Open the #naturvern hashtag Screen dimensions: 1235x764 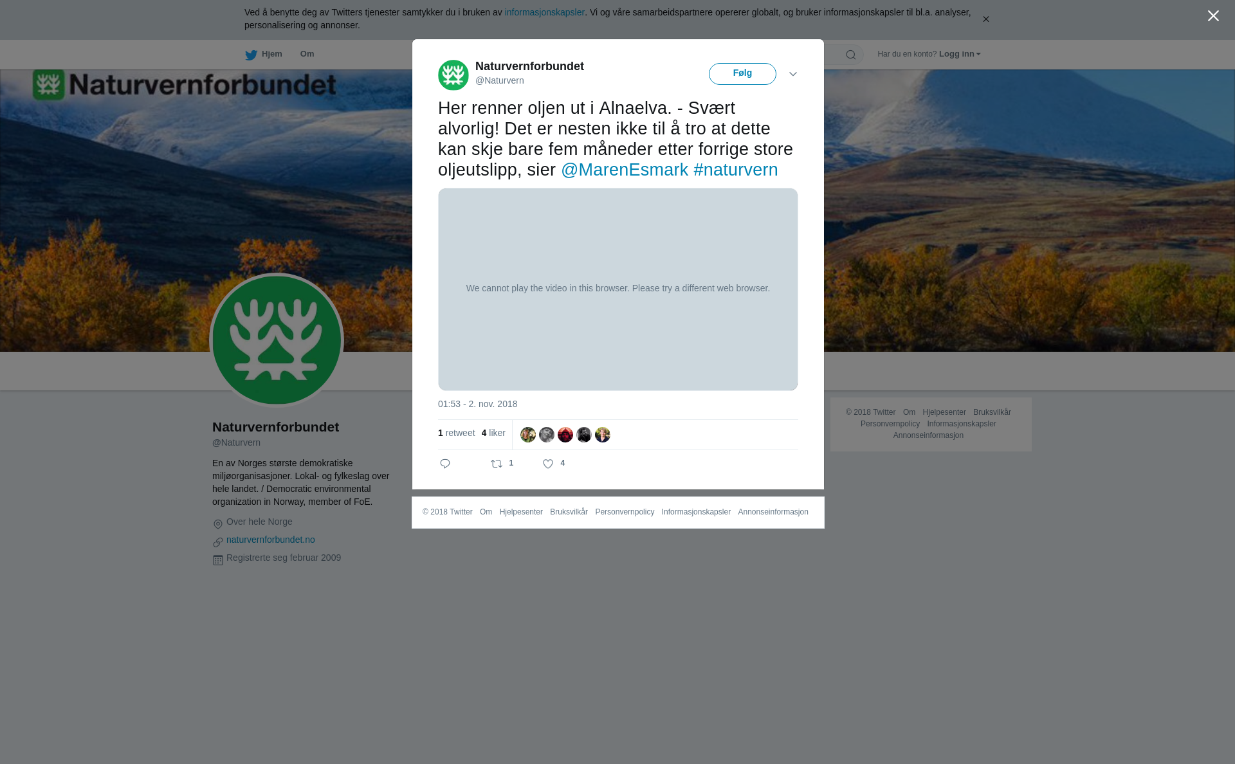click(x=736, y=170)
